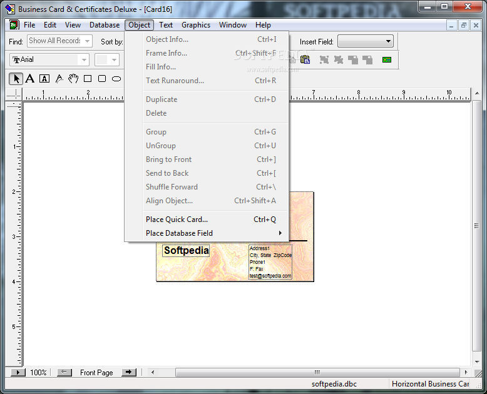The width and height of the screenshot is (487, 394).
Task: Choose Fill Info menu item
Action: pos(207,67)
